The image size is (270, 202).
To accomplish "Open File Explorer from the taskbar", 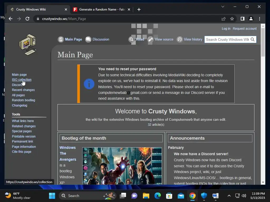I will pyautogui.click(x=146, y=196).
